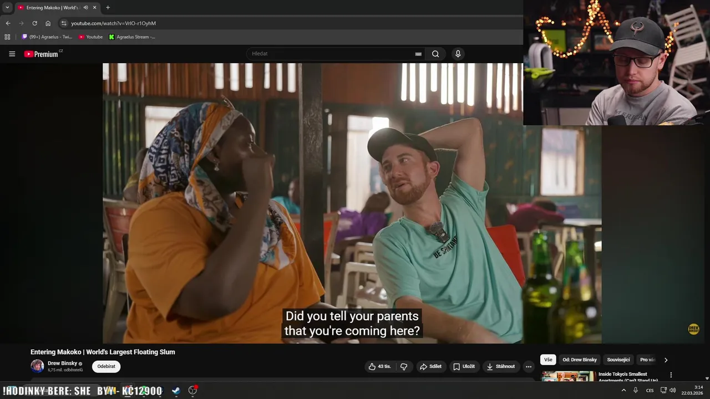Go to the browser home page
The image size is (710, 399).
tap(48, 23)
